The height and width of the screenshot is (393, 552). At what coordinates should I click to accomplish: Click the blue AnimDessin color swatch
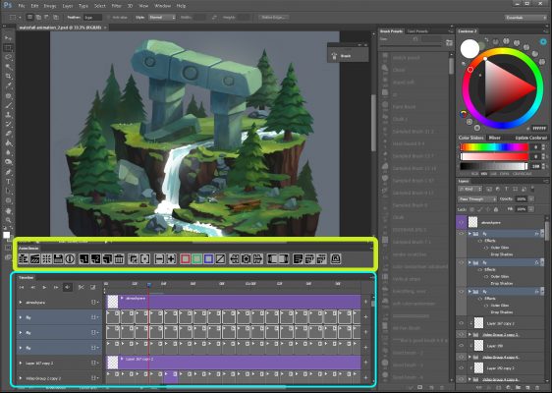208,259
